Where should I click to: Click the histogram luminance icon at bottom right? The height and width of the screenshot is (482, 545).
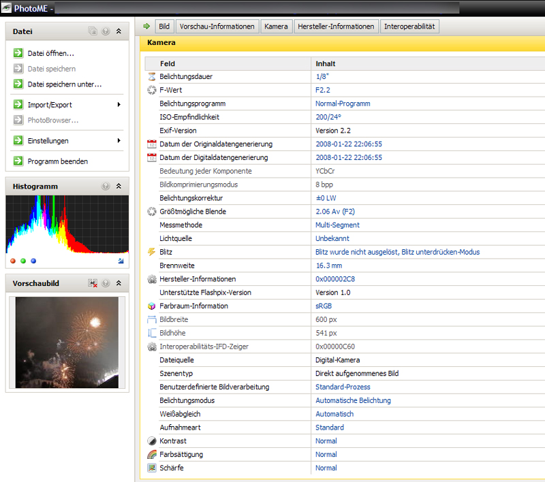(x=121, y=261)
